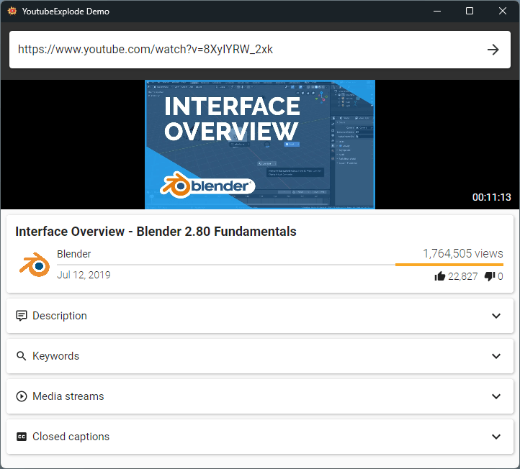Viewport: 520px width, 469px height.
Task: Open the Interface Overview video thumbnail
Action: point(260,145)
